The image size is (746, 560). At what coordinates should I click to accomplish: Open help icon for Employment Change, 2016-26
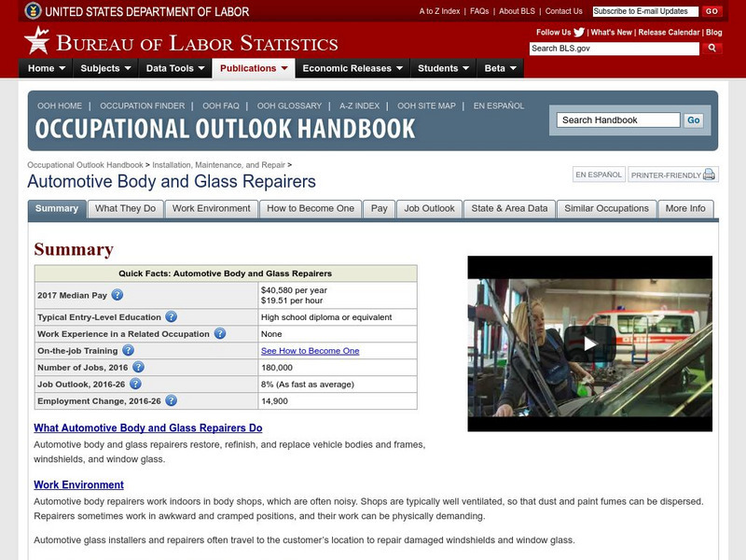click(172, 400)
